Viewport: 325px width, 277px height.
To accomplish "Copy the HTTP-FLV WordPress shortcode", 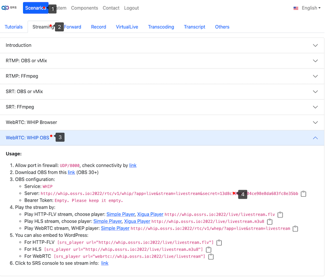I will (x=219, y=243).
